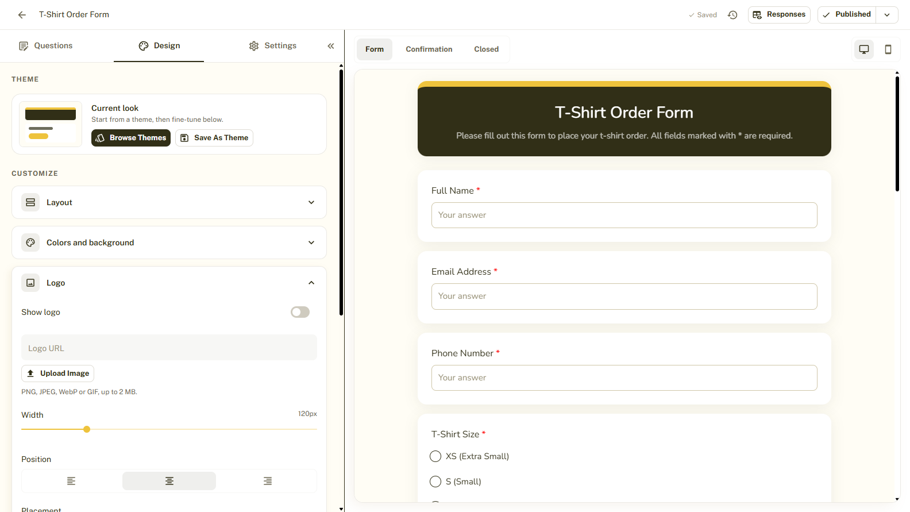Align logo position to the right

268,481
